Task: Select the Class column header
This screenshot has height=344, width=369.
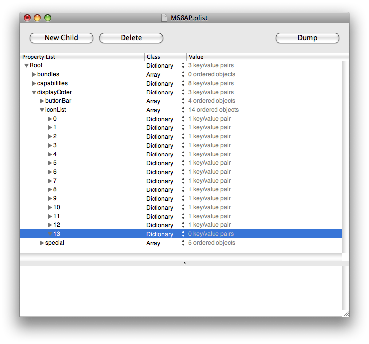Action: 165,57
